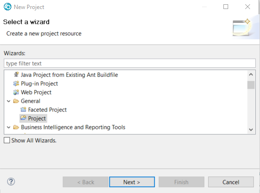The height and width of the screenshot is (193, 260).
Task: Focus the type filter text field
Action: pyautogui.click(x=130, y=63)
